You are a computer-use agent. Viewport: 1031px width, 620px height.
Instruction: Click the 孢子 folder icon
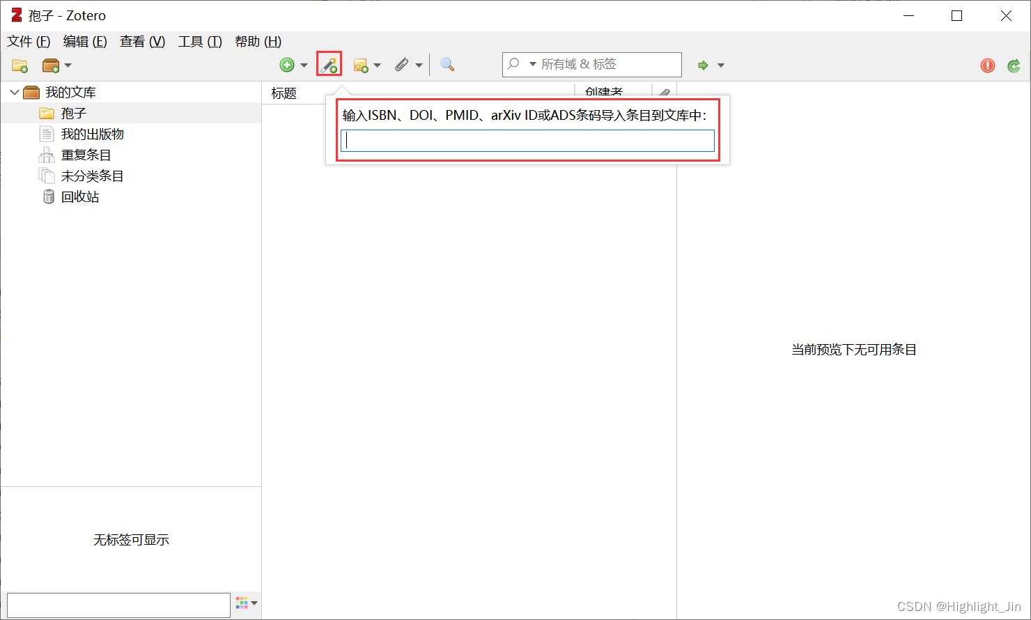click(47, 114)
